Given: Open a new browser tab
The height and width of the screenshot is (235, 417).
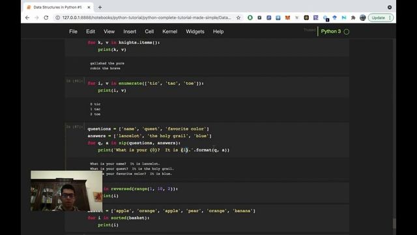Looking at the screenshot, I should coord(100,7).
